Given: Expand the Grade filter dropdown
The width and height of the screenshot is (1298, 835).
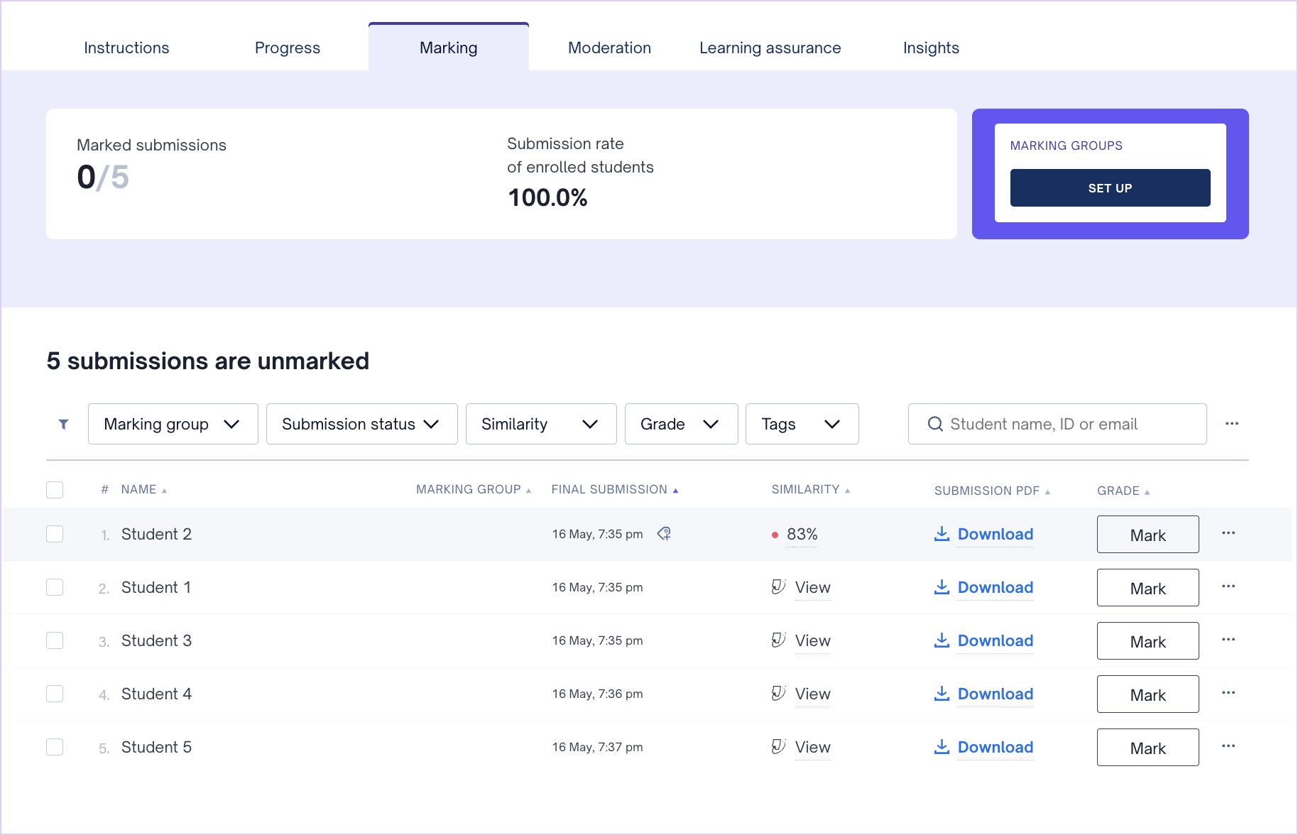Looking at the screenshot, I should (x=682, y=424).
